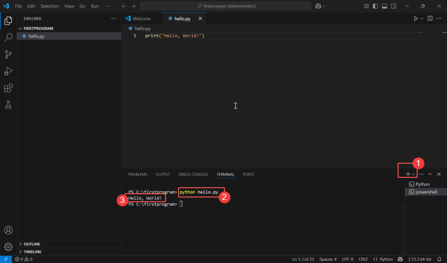This screenshot has width=447, height=263.
Task: Open errors and warnings status indicator
Action: (x=24, y=260)
